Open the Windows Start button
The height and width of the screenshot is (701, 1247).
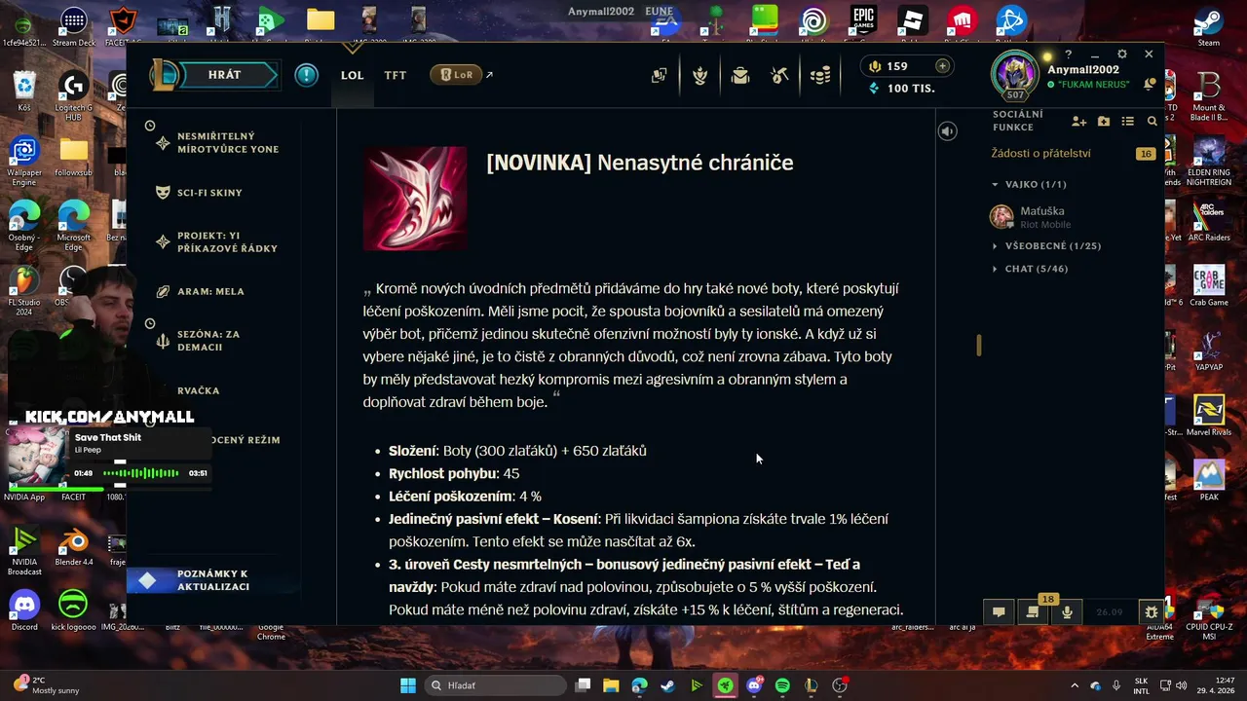[408, 685]
